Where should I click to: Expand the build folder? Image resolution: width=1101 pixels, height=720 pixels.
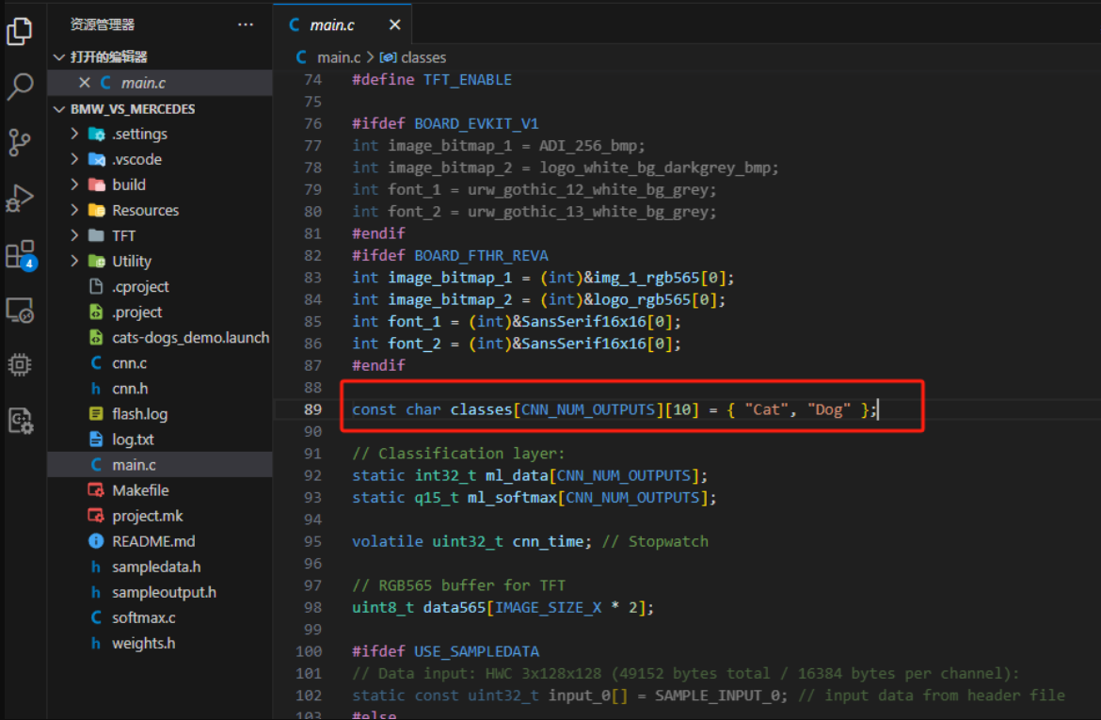(74, 184)
